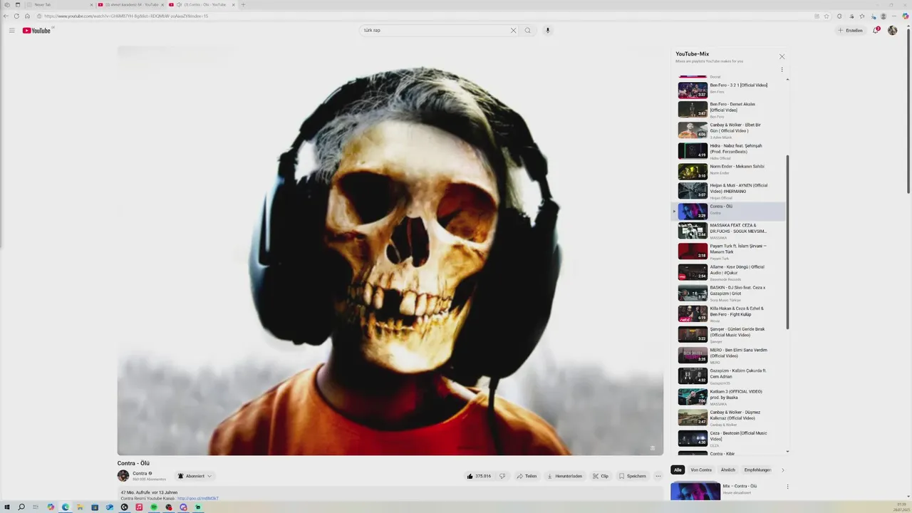Image resolution: width=912 pixels, height=513 pixels.
Task: Click the Clip scissors button
Action: pyautogui.click(x=601, y=476)
